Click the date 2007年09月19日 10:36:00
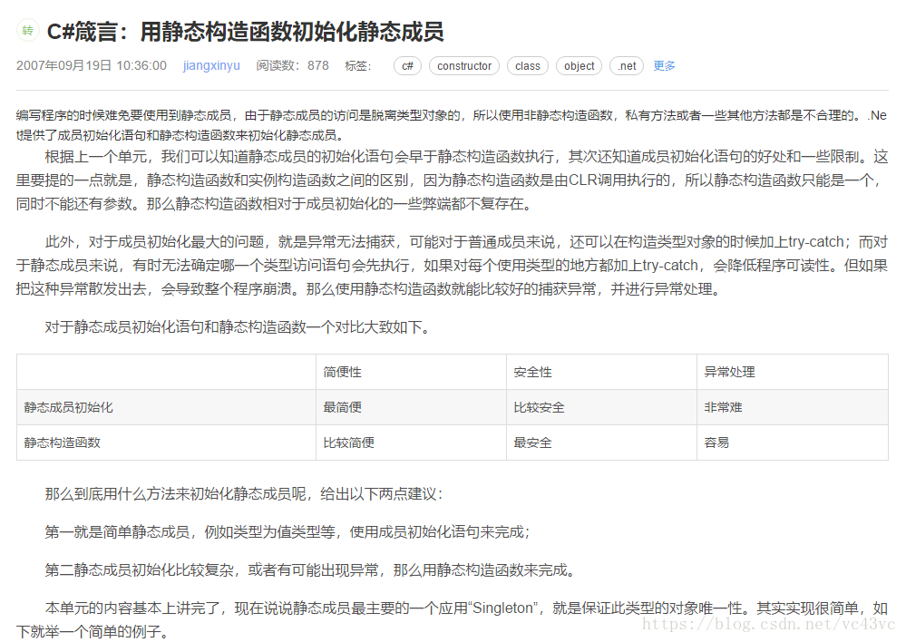This screenshot has width=906, height=642. (92, 66)
